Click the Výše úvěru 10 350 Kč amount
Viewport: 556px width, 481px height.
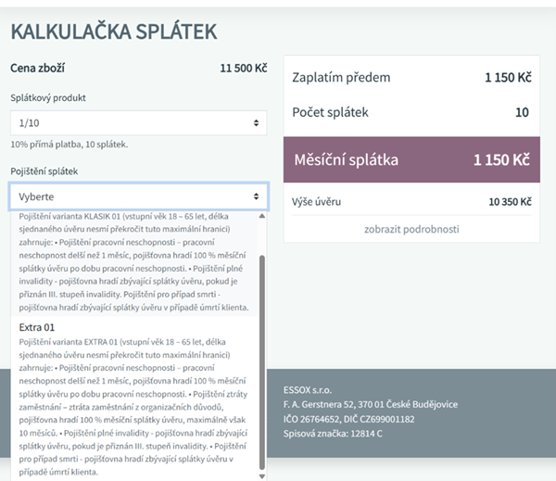[510, 201]
